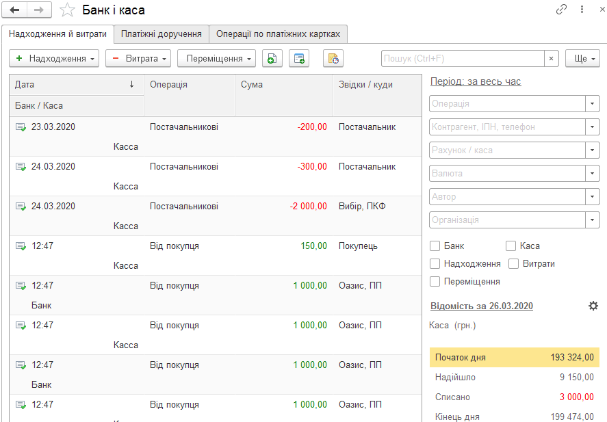Click into the Пошук search field

point(463,59)
